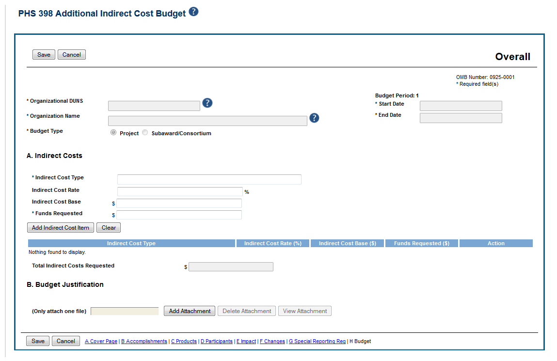Image resolution: width=557 pixels, height=361 pixels.
Task: Open G Special Reporting Req link
Action: tap(317, 342)
